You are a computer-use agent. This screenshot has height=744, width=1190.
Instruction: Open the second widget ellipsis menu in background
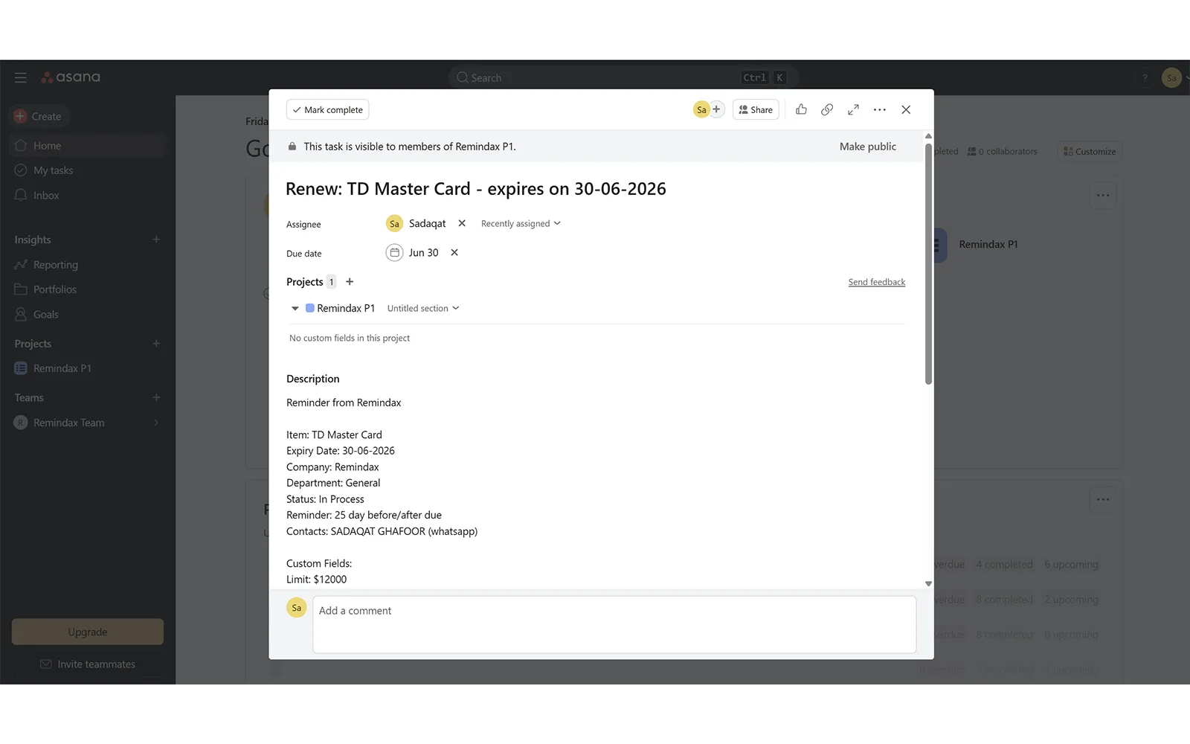point(1103,499)
